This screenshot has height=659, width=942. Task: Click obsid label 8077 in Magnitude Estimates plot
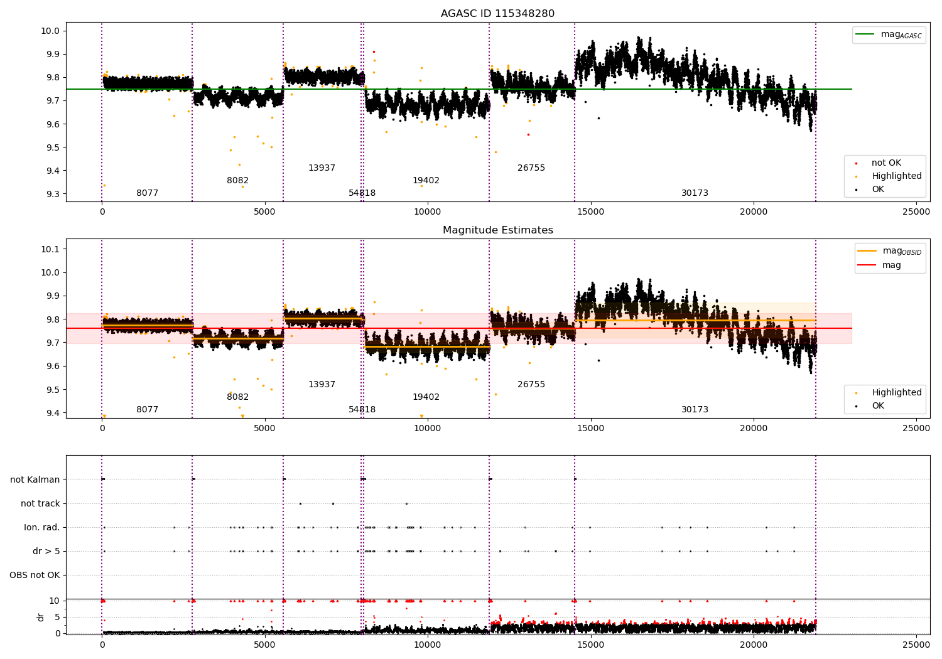tap(148, 410)
